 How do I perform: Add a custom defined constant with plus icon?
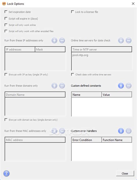click(121, 86)
